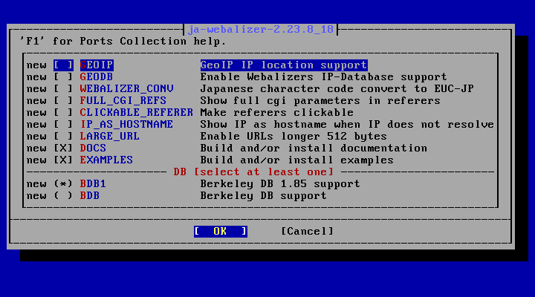Click the 'F1' for Ports Collection help text
The height and width of the screenshot is (297, 535).
123,42
